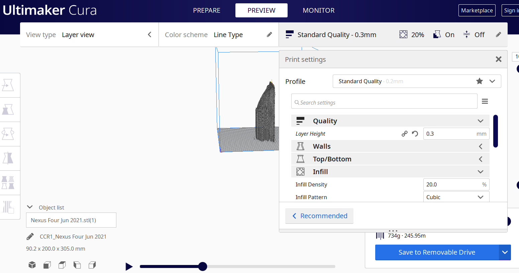519x273 pixels.
Task: Click the adhesion Off icon in summary bar
Action: [x=466, y=34]
